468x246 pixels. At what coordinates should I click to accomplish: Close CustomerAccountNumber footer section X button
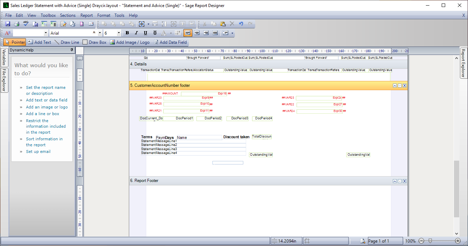[x=404, y=86]
